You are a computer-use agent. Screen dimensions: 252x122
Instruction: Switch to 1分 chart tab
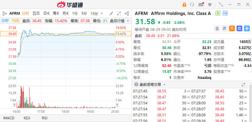75,13
